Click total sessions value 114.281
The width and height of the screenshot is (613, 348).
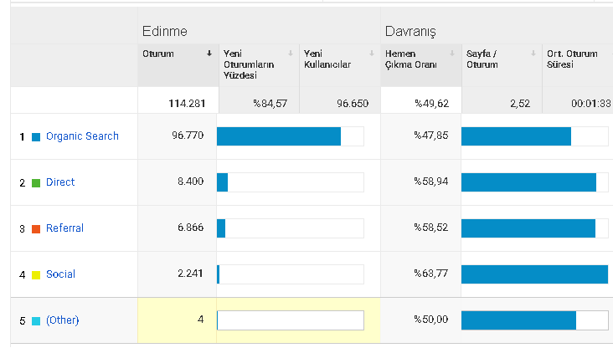[x=187, y=104]
